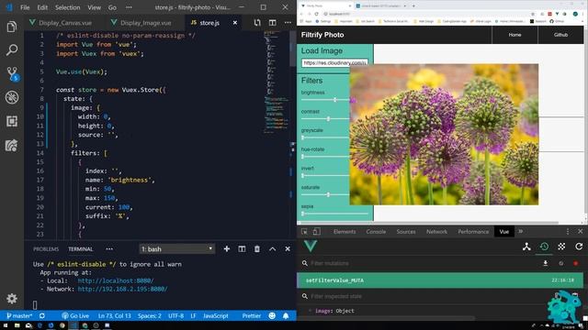The height and width of the screenshot is (330, 588).
Task: Open the Elements tab in DevTools
Action: pos(345,232)
